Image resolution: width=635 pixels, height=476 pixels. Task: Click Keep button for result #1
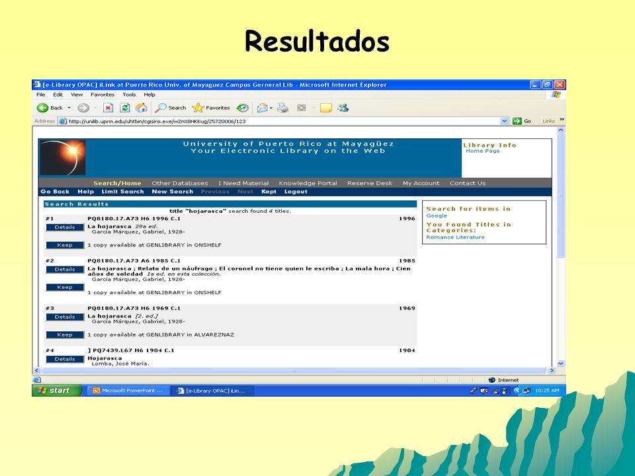(65, 245)
